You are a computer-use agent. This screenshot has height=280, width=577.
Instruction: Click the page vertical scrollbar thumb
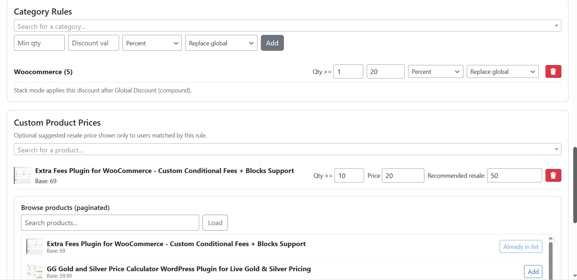575,185
